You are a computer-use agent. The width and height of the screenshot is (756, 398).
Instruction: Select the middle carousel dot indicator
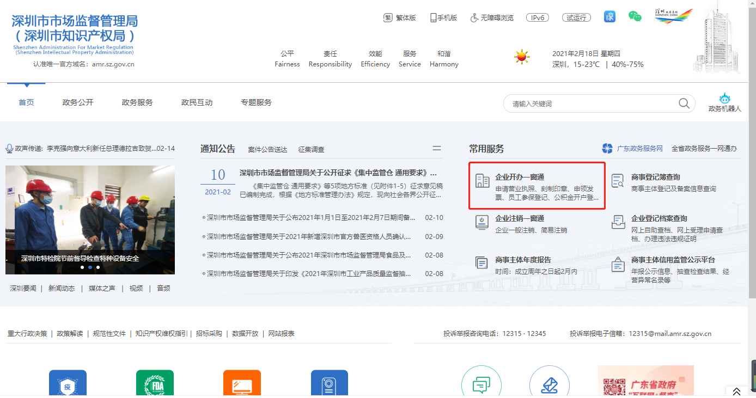point(90,267)
